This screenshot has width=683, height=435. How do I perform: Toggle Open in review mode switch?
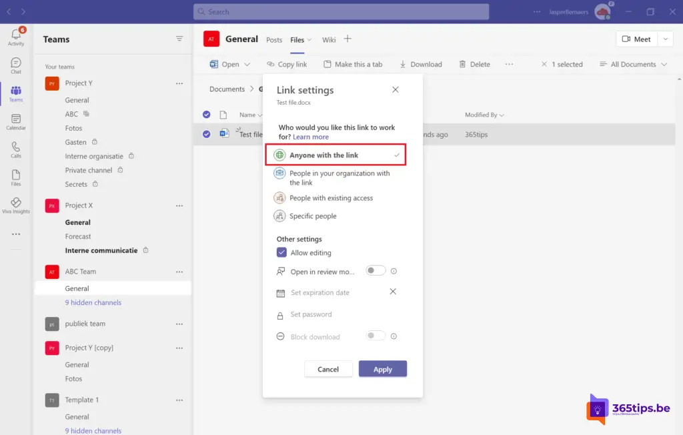[376, 271]
